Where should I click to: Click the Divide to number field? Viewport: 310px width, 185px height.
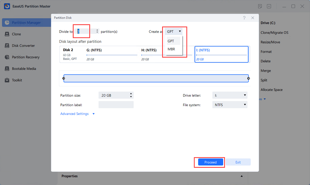[85, 31]
